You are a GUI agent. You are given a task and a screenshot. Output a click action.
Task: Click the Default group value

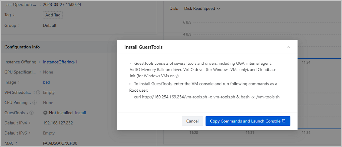[50, 25]
